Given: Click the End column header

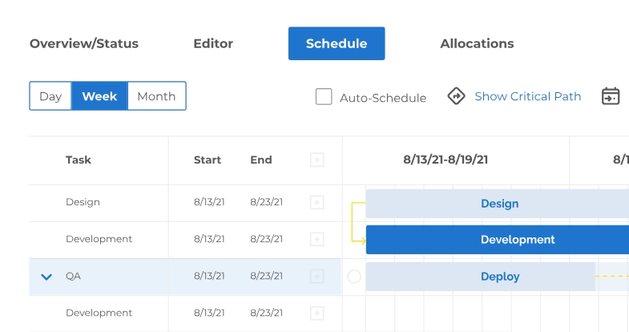Looking at the screenshot, I should pyautogui.click(x=261, y=160).
